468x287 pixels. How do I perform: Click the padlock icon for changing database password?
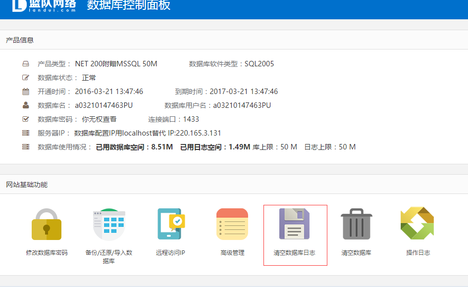(47, 225)
